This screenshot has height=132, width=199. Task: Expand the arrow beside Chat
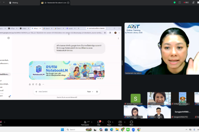(103, 122)
